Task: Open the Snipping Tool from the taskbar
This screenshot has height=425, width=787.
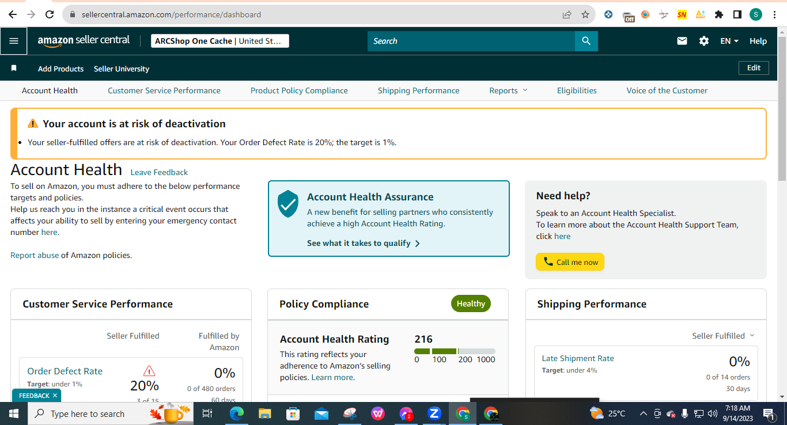Action: pos(350,413)
